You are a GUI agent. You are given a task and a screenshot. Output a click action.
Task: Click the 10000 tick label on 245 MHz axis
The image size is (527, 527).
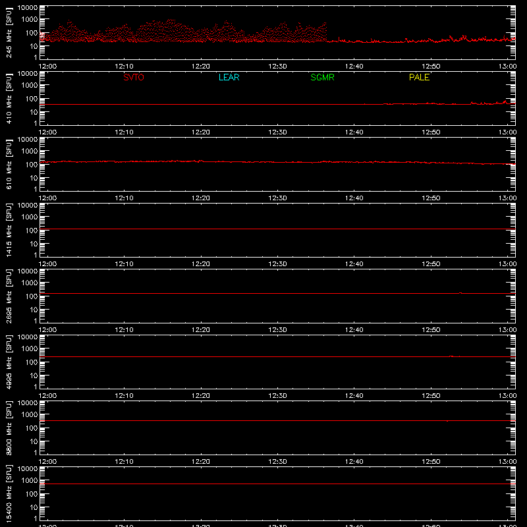coord(28,7)
